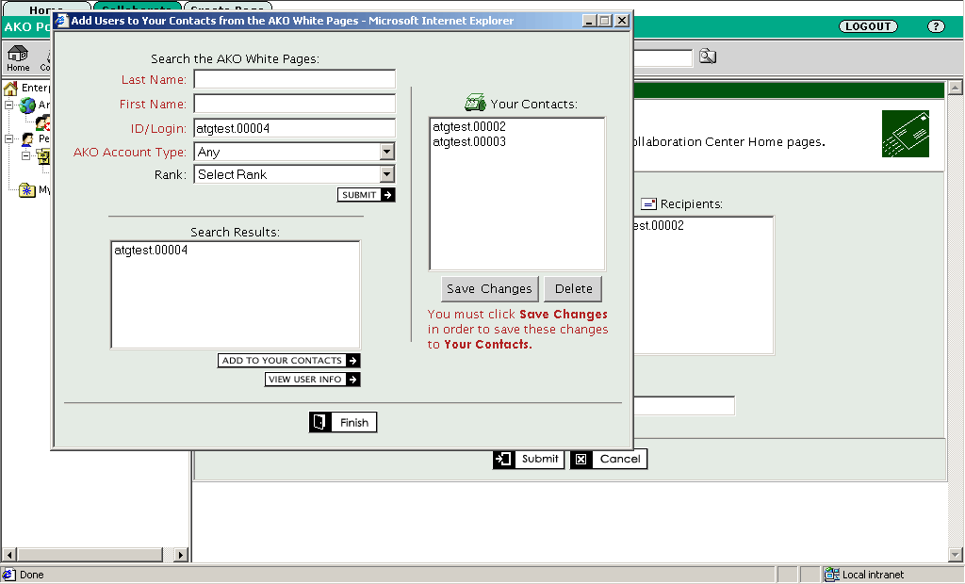Click the globe icon in the navigation tree
965x584 pixels.
(x=27, y=105)
